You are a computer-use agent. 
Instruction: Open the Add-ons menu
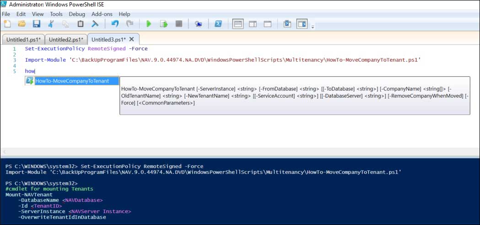[x=102, y=14]
